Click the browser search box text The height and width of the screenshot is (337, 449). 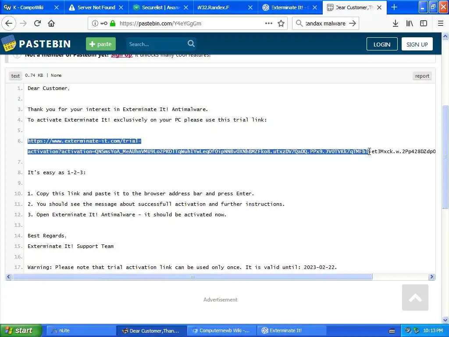click(326, 24)
